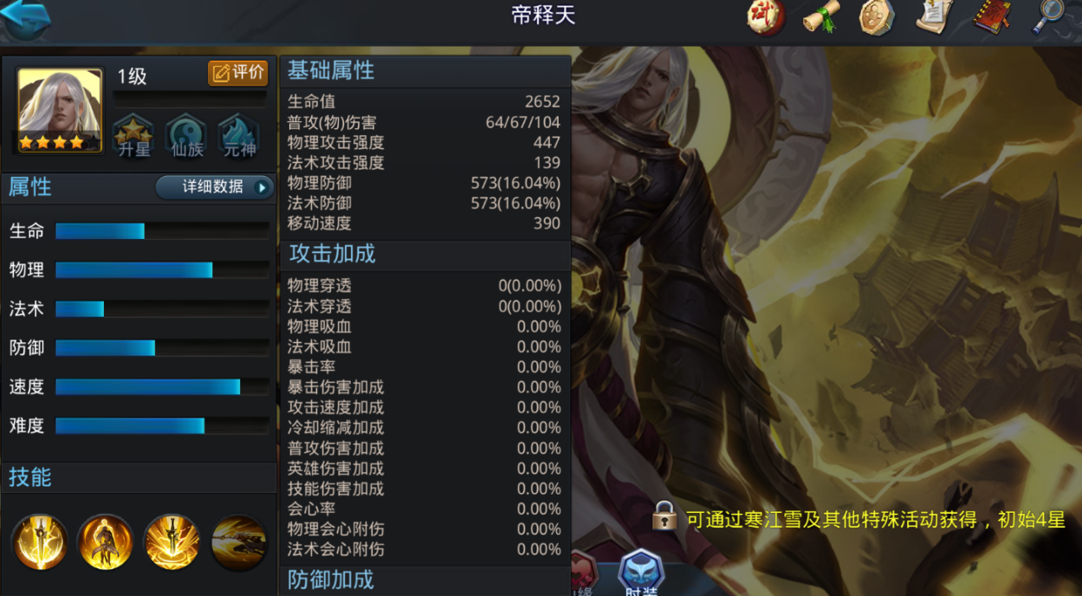Screen dimensions: 1082x596
Task: View the fourth dark beam skill
Action: pyautogui.click(x=238, y=542)
